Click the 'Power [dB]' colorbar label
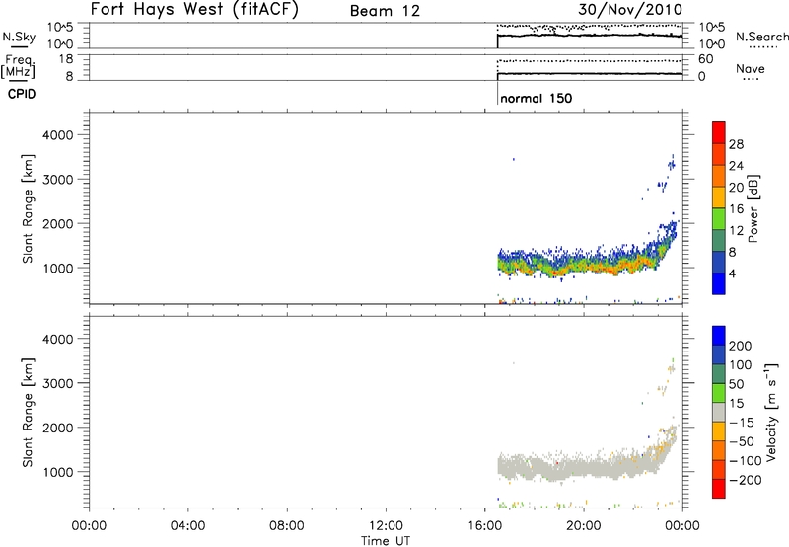 (x=753, y=208)
